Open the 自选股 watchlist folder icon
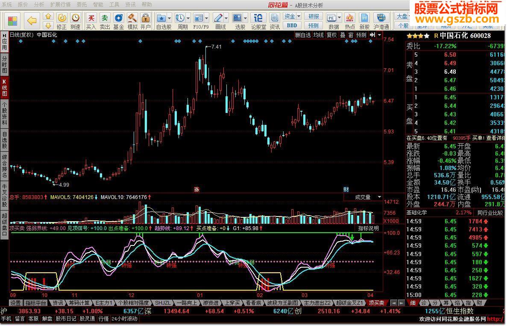This screenshot has width=507, height=326. coord(161,18)
